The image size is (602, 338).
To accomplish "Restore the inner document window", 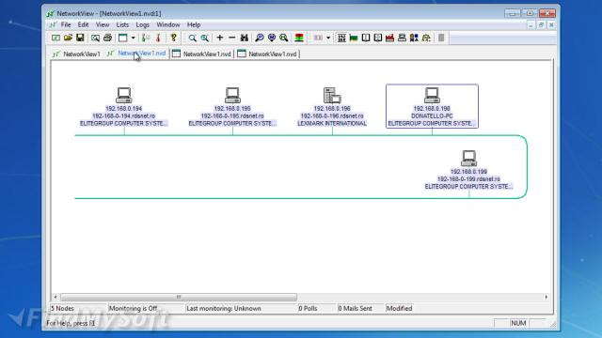I will 541,25.
